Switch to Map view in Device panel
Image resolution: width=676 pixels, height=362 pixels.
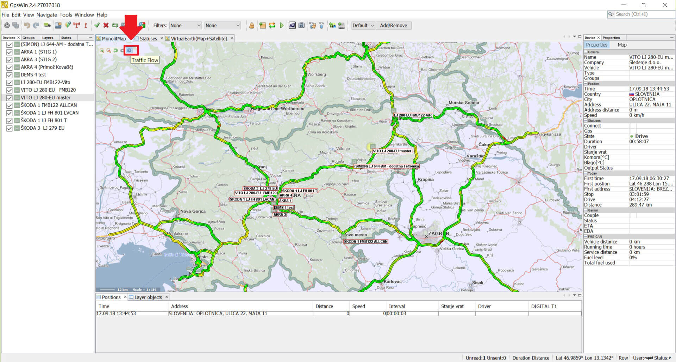(622, 45)
